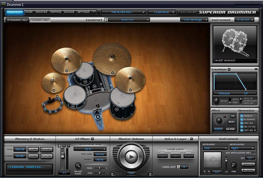Turn the Master Bleed knob

click(x=78, y=165)
